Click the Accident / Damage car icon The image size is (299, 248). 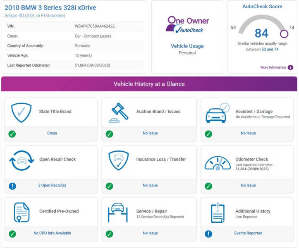tap(217, 113)
